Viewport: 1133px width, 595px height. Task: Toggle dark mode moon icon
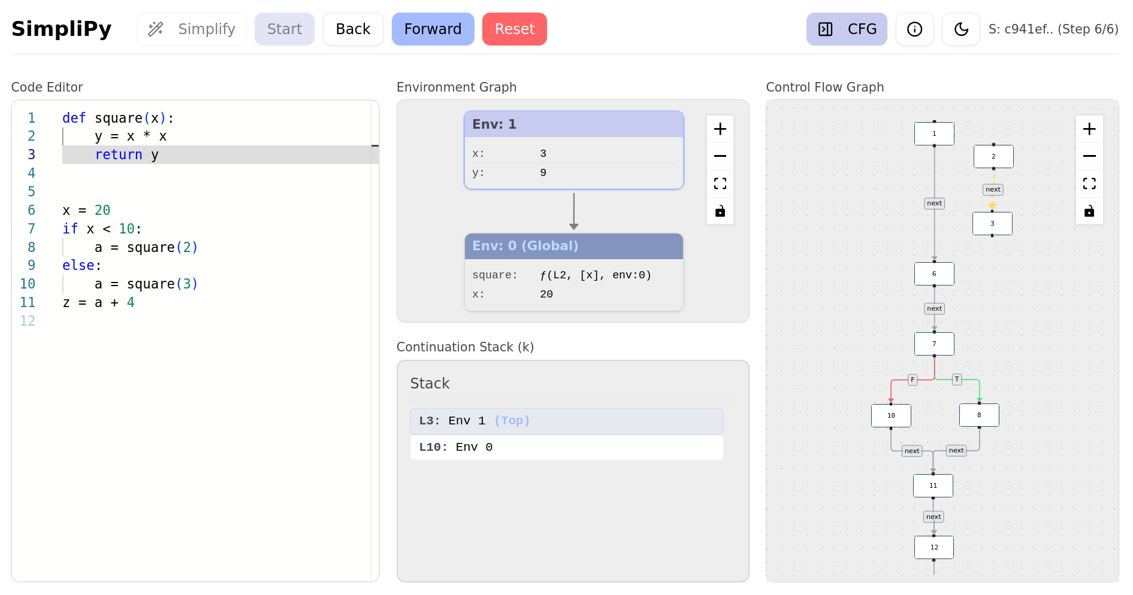pos(961,29)
